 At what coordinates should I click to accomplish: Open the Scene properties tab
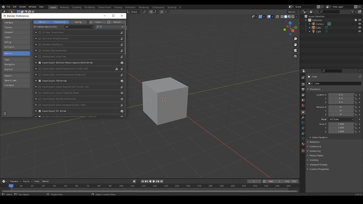pyautogui.click(x=303, y=100)
